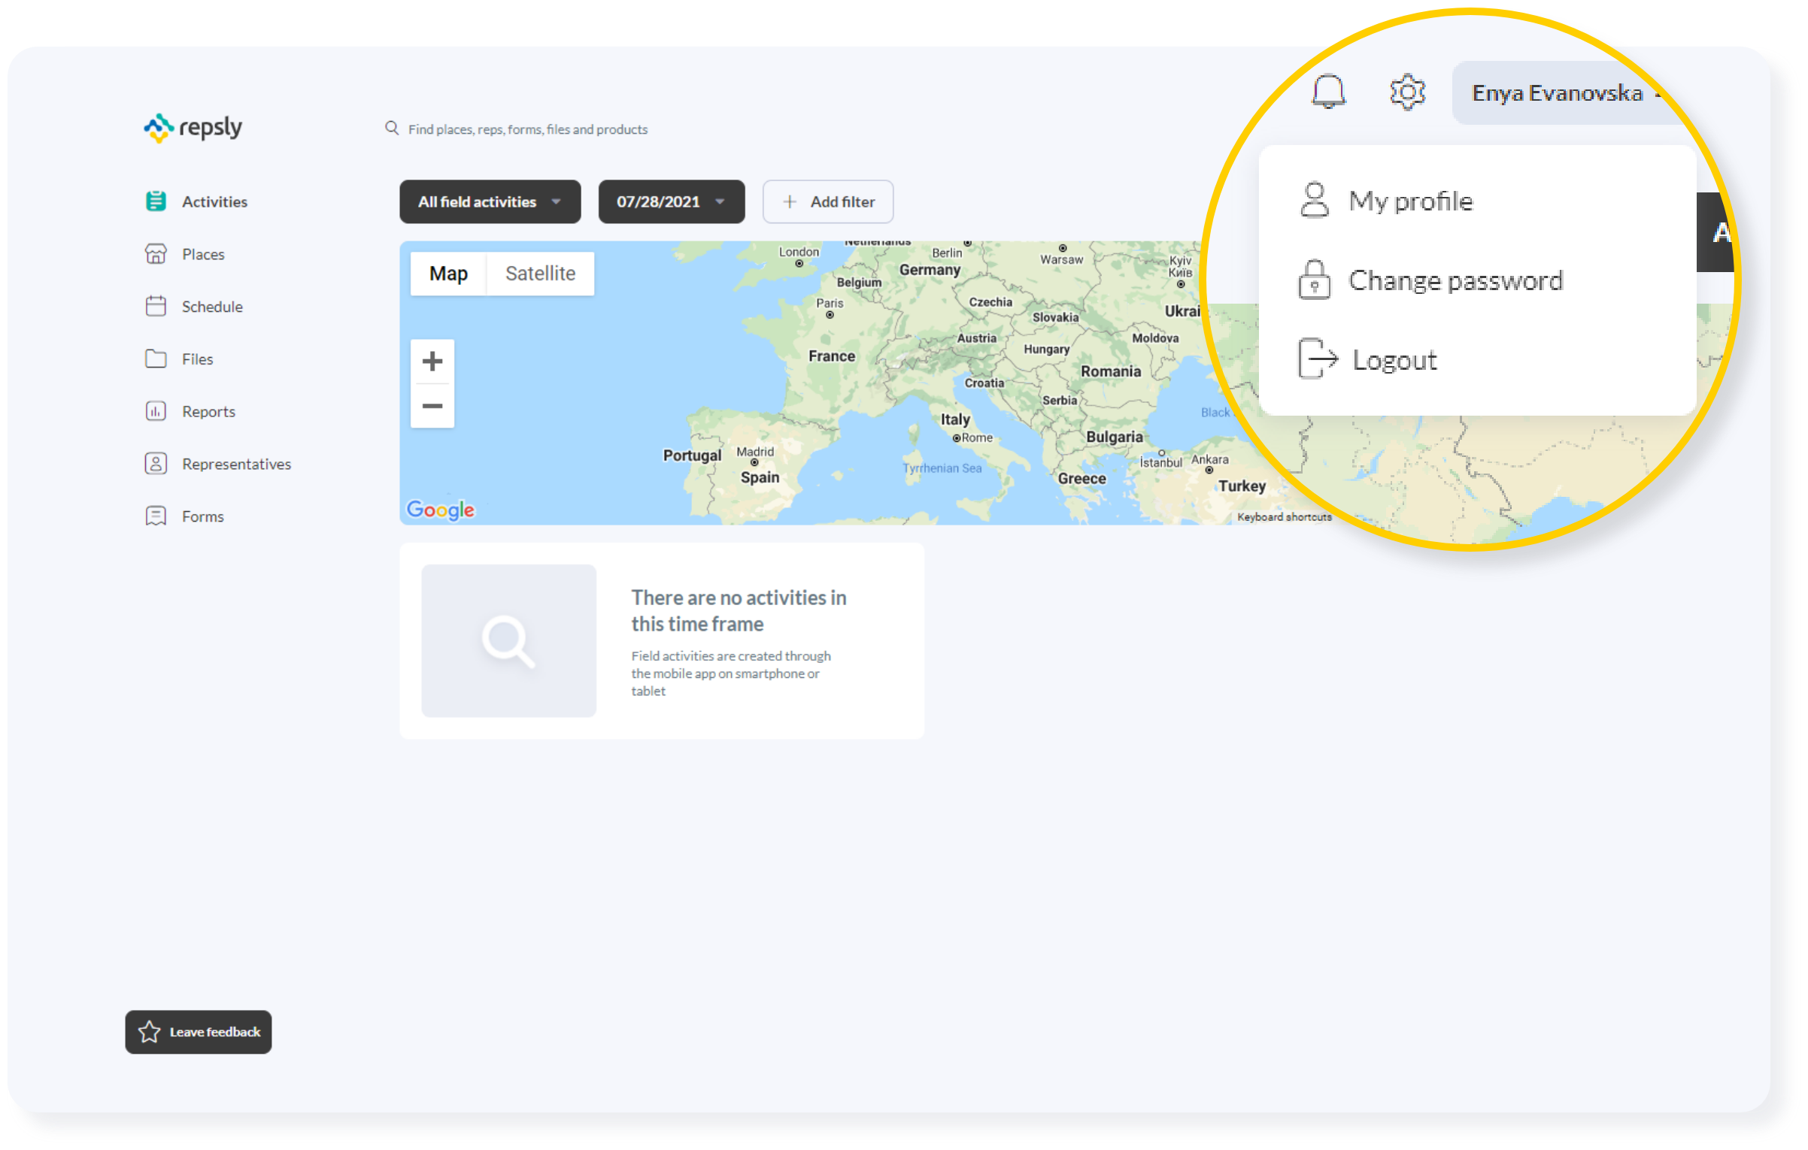Screen dimensions: 1808x1150
Task: Switch map to Satellite view
Action: (x=540, y=274)
